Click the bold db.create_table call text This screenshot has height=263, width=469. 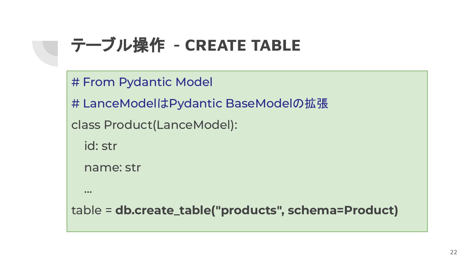tap(257, 210)
